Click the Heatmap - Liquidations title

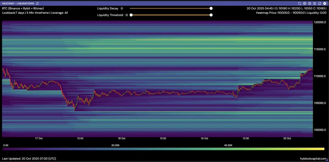pyautogui.click(x=18, y=3)
